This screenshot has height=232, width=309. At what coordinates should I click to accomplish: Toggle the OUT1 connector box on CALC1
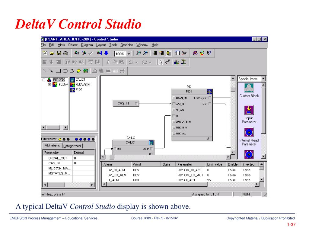[151, 149]
